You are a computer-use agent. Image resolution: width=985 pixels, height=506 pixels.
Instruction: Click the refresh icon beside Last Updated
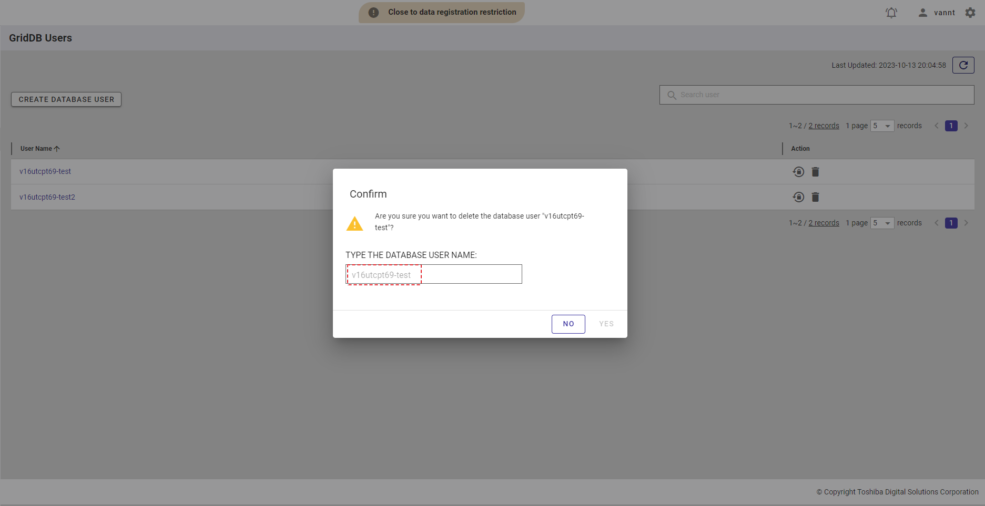[963, 65]
